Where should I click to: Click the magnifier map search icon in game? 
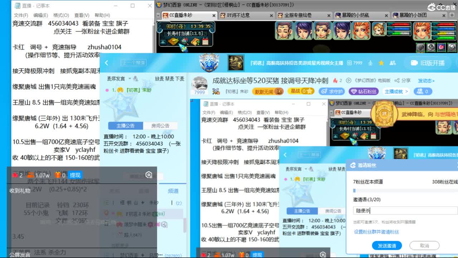184,42
